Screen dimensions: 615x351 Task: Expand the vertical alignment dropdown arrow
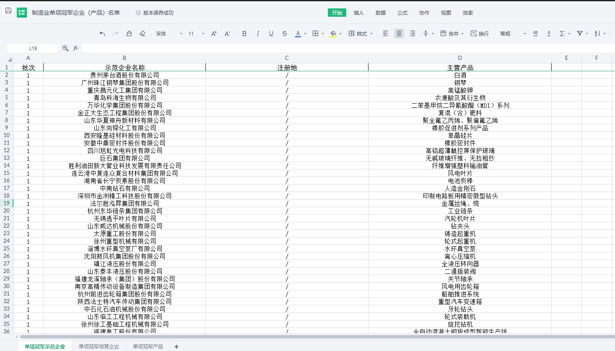click(x=433, y=34)
